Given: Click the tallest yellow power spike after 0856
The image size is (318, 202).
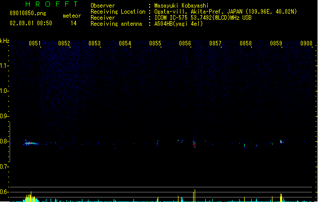Looking at the screenshot, I should 195,195.
